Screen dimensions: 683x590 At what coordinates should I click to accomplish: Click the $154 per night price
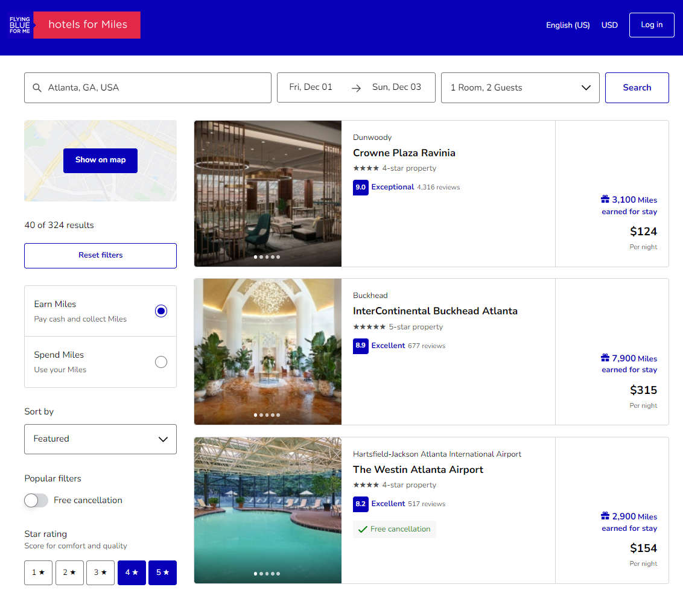(x=643, y=548)
